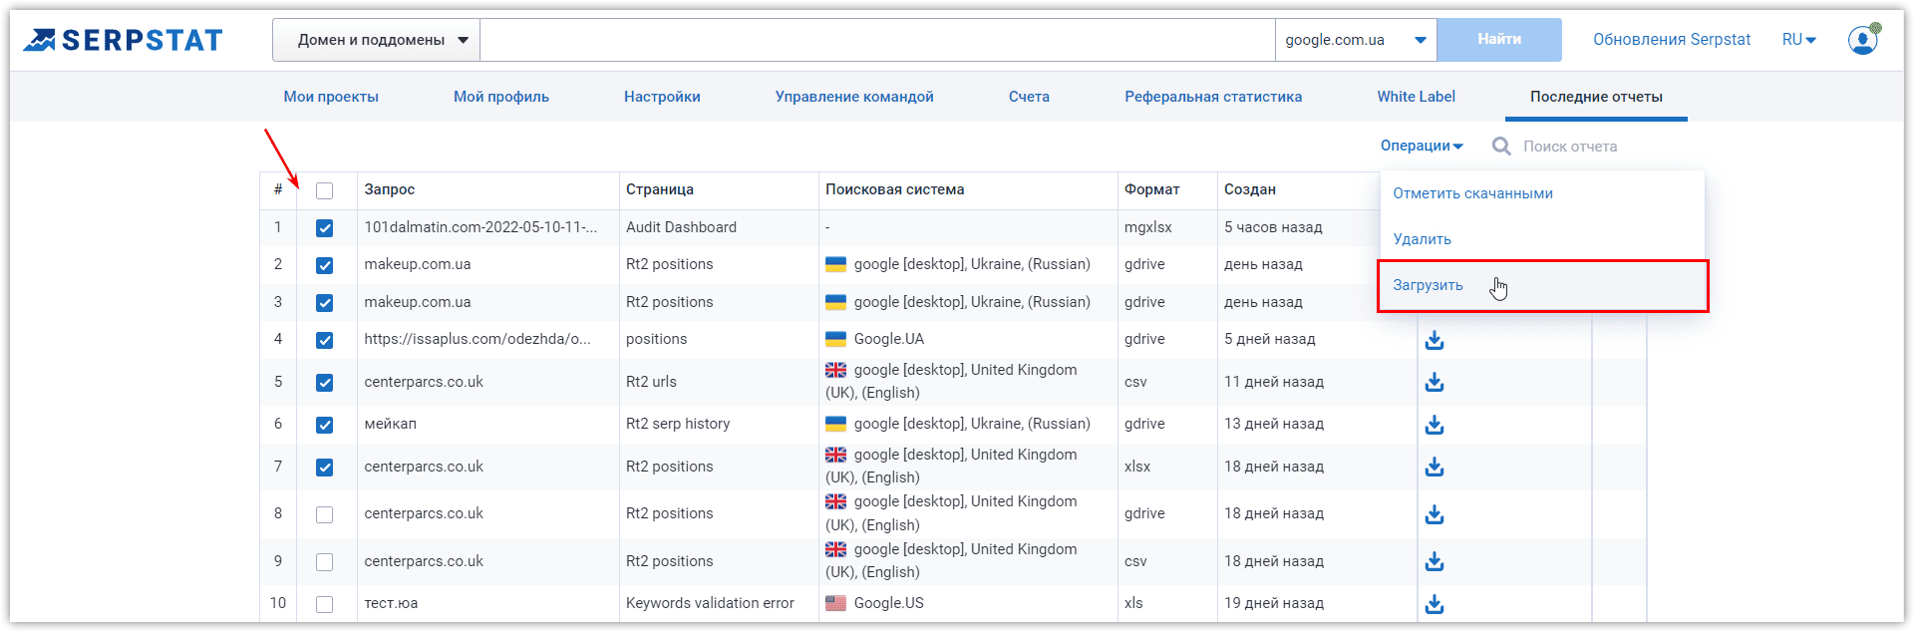
Task: Focus the main domain search input
Action: coord(877,40)
